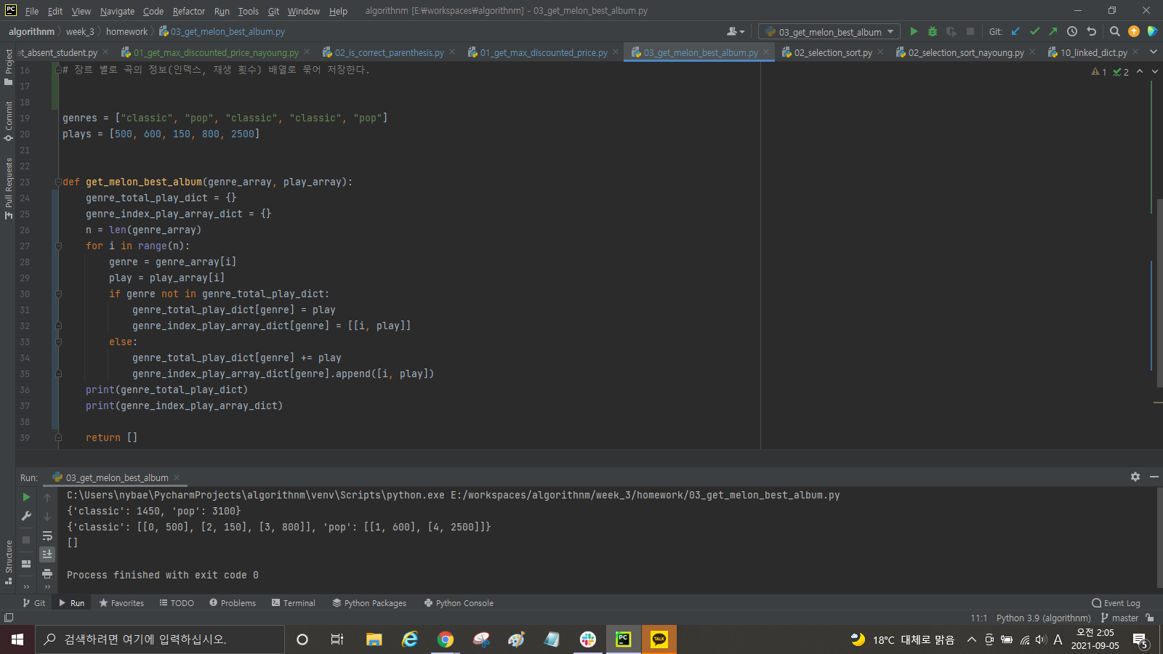Switch to 01_get_max_discounted_price.py tab
The image size is (1163, 654).
click(x=543, y=52)
